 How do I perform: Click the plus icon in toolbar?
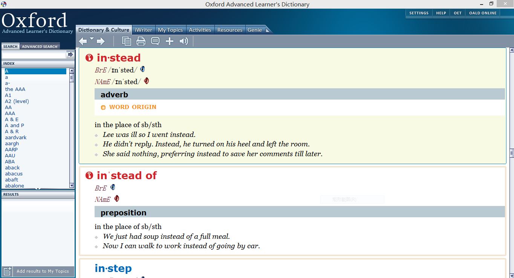[170, 41]
